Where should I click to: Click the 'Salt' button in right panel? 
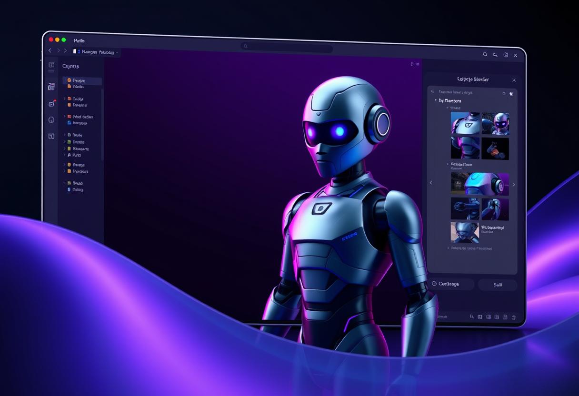pos(498,285)
